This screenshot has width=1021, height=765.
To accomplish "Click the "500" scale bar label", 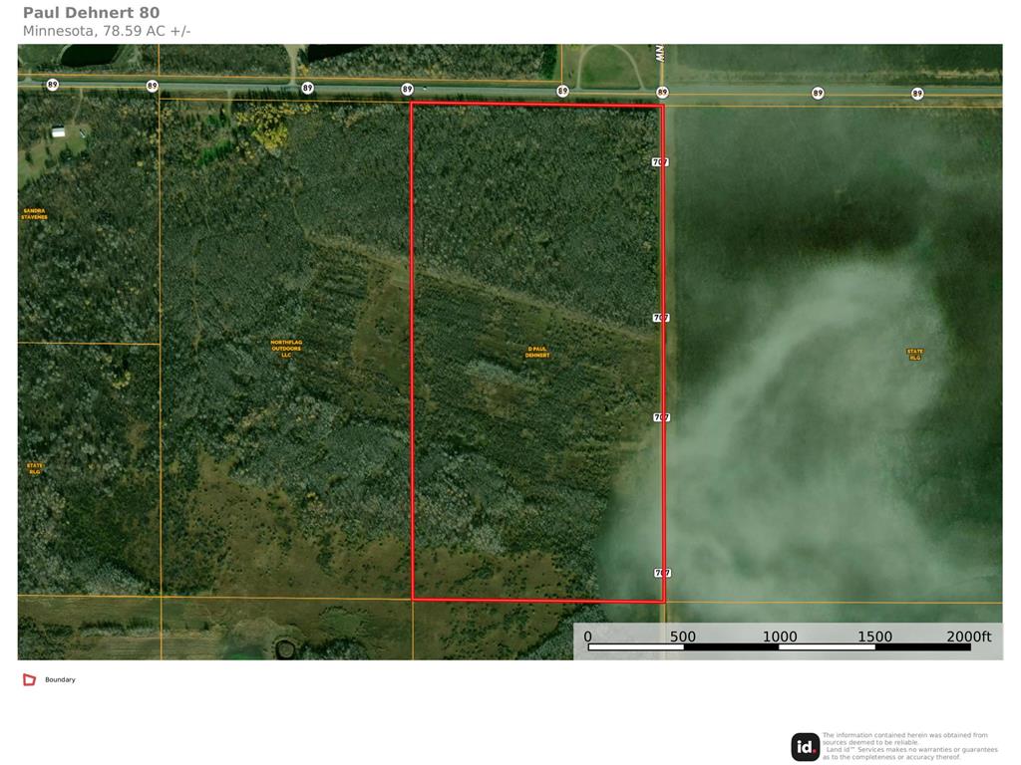I will 683,637.
